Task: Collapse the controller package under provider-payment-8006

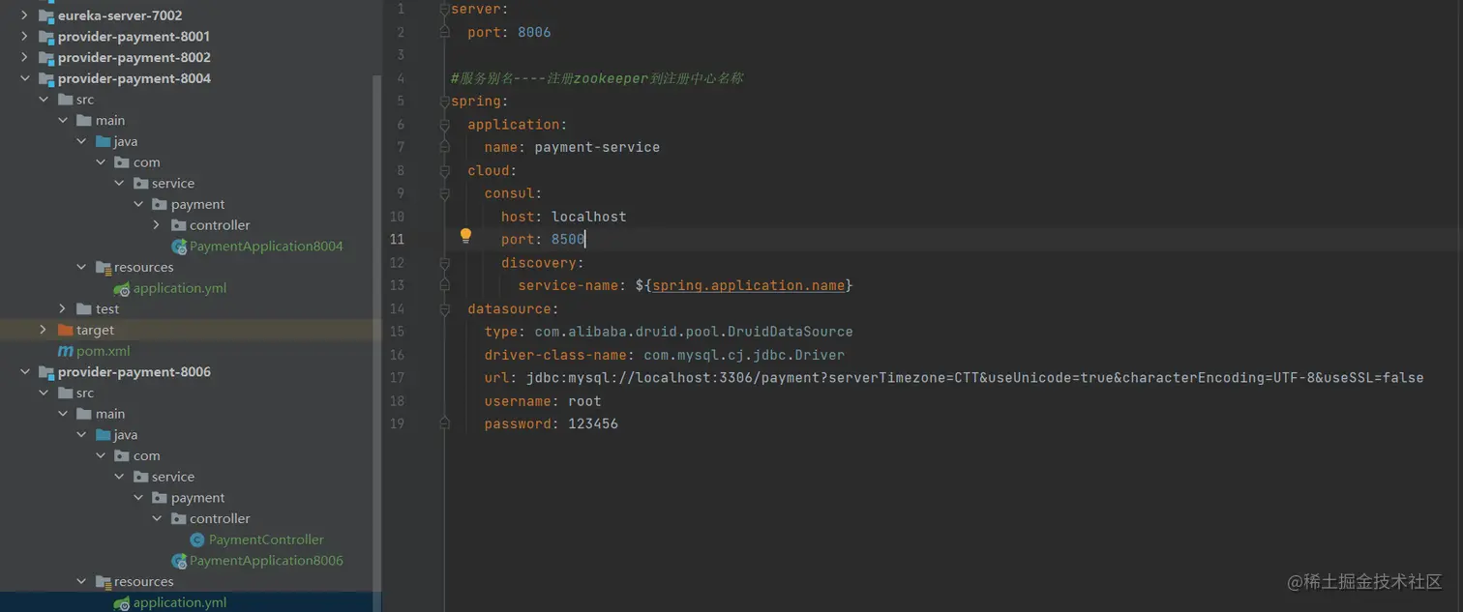Action: [157, 519]
